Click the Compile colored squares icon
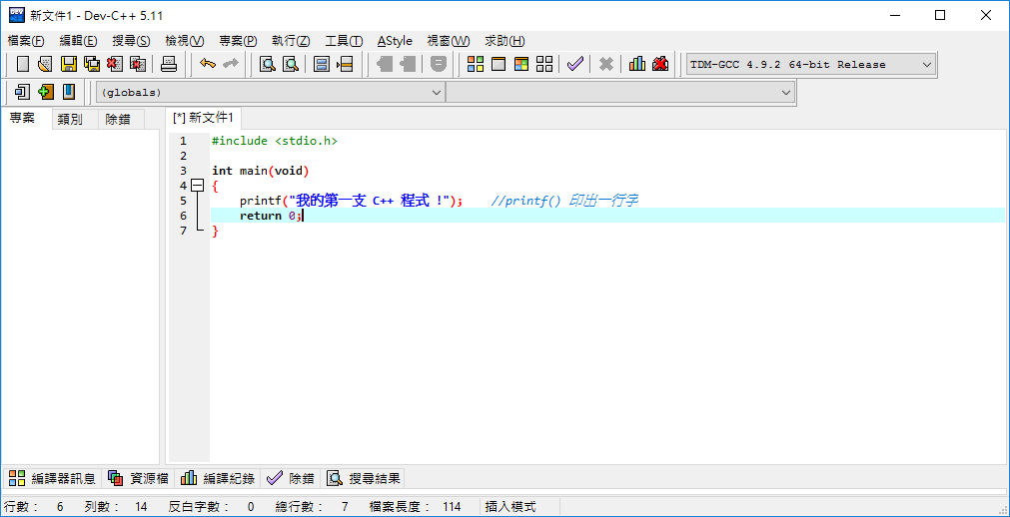Image resolution: width=1010 pixels, height=517 pixels. [x=476, y=64]
